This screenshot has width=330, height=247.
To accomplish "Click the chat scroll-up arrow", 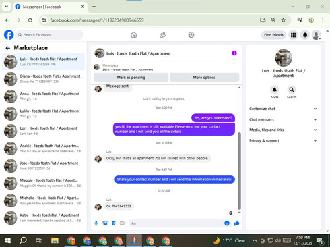I will (x=239, y=88).
